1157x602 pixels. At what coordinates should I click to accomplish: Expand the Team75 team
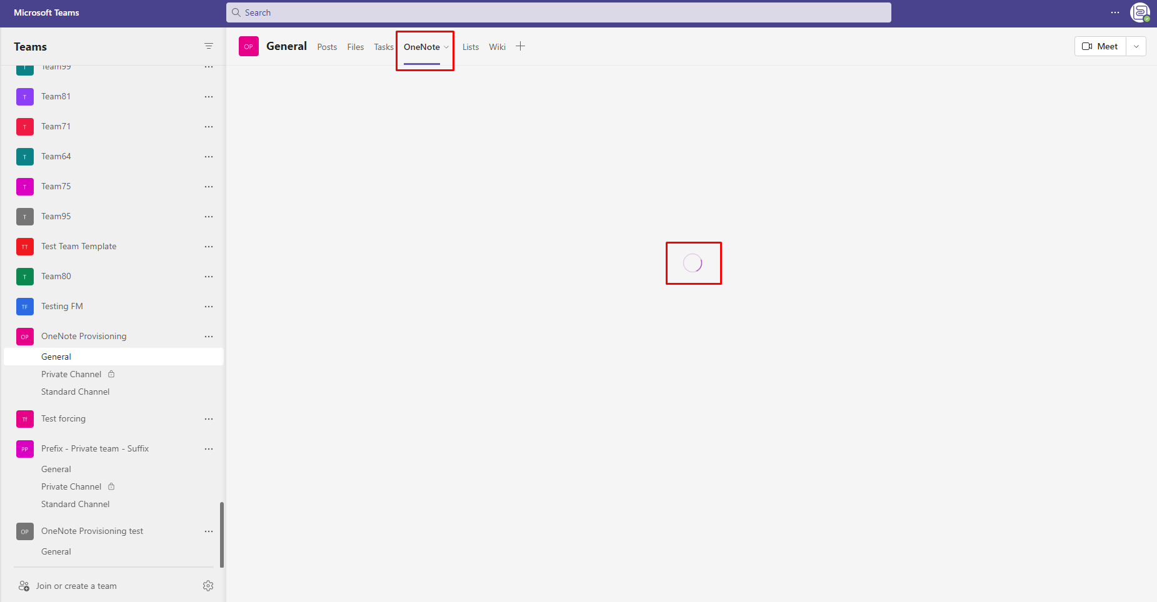tap(56, 186)
